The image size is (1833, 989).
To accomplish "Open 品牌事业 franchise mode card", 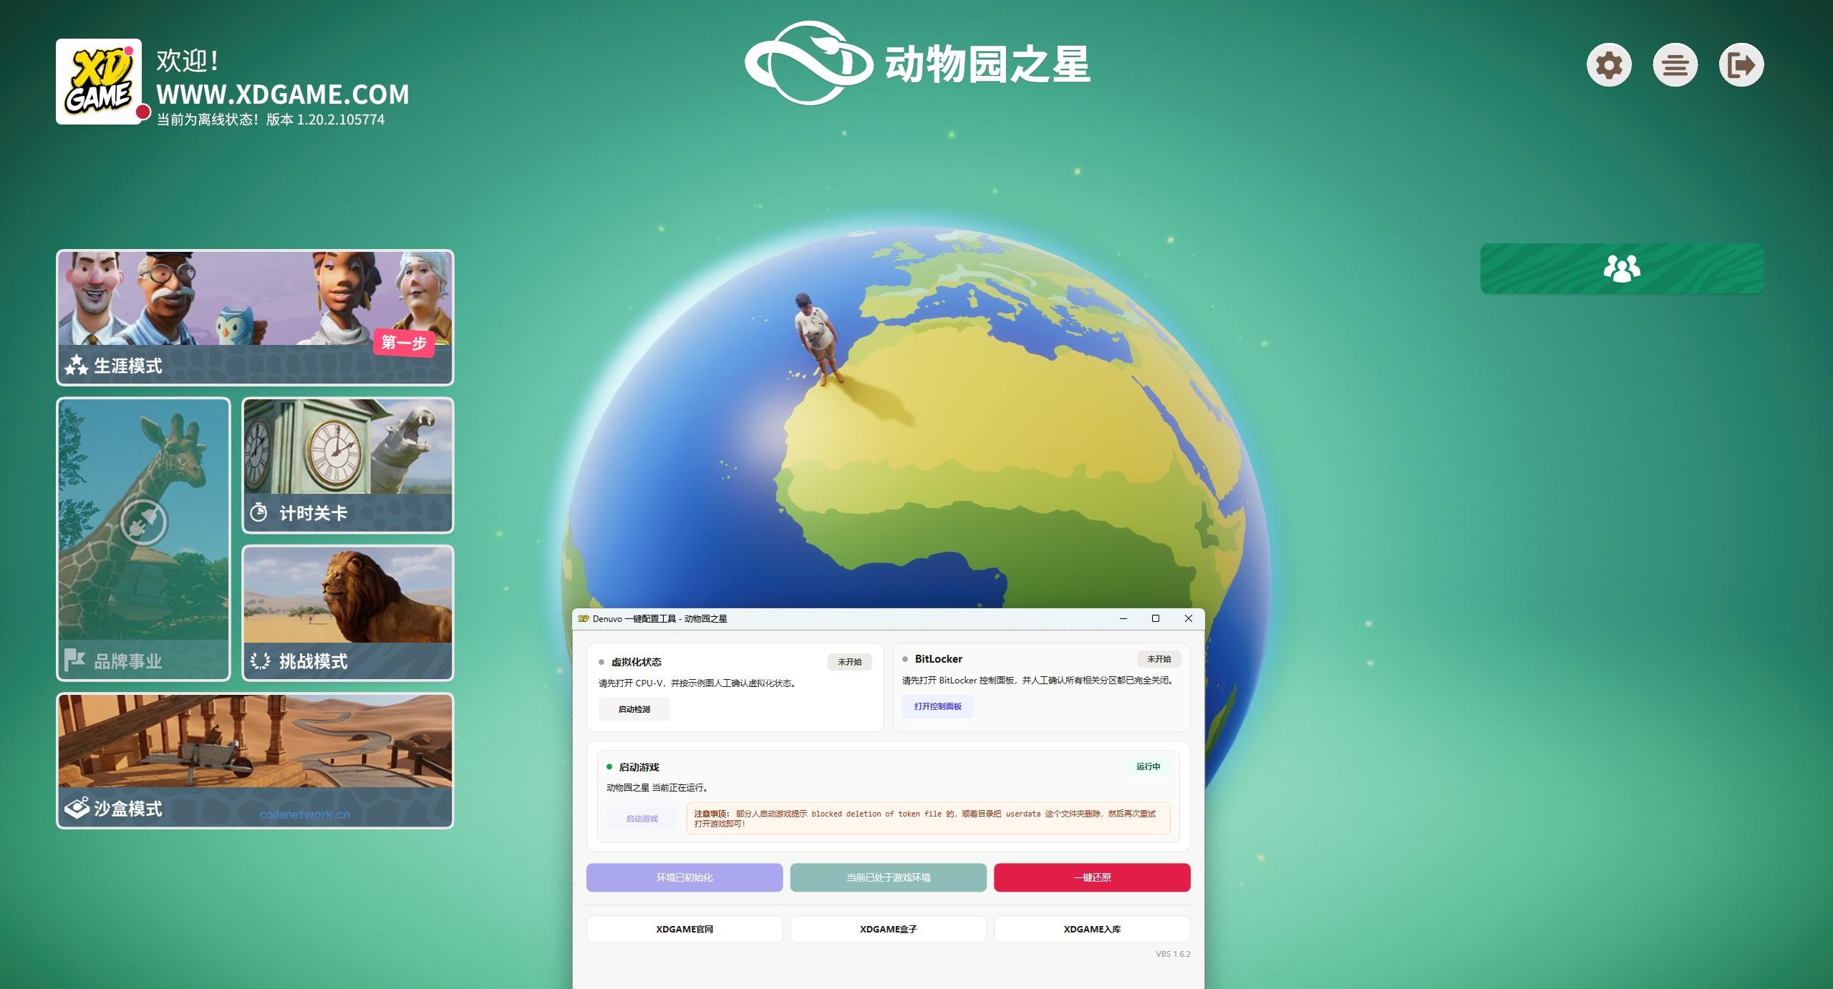I will click(144, 539).
